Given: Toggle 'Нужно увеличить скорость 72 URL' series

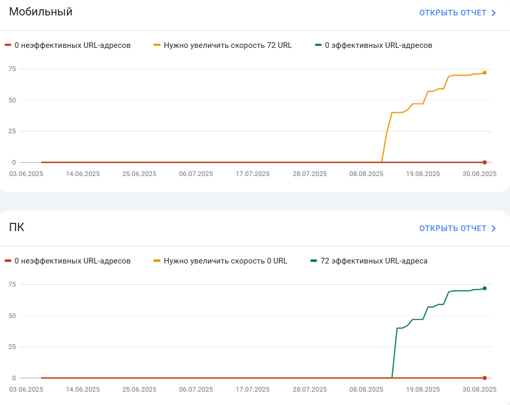Looking at the screenshot, I should coord(227,45).
